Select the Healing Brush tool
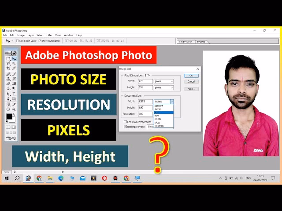 (x=8, y=74)
